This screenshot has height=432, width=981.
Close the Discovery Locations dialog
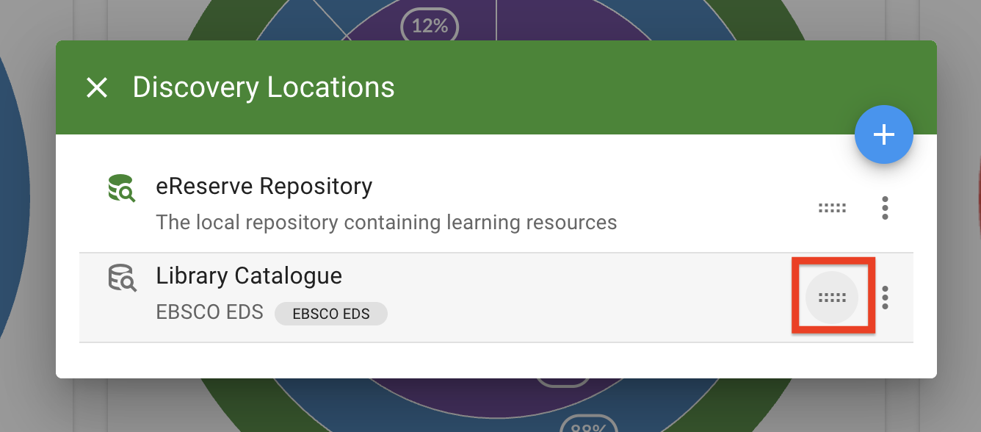click(x=97, y=88)
